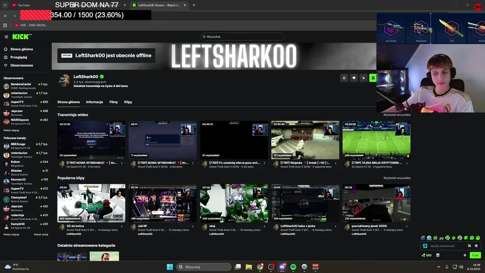Open LeftShark00 beka z janka clip title

click(x=298, y=226)
